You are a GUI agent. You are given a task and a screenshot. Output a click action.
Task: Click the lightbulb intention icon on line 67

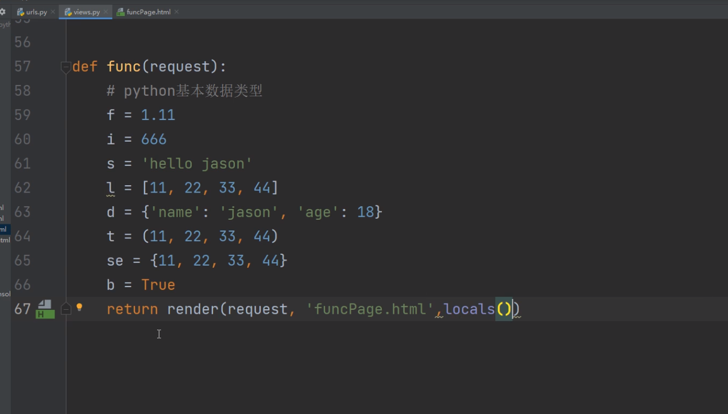[79, 308]
